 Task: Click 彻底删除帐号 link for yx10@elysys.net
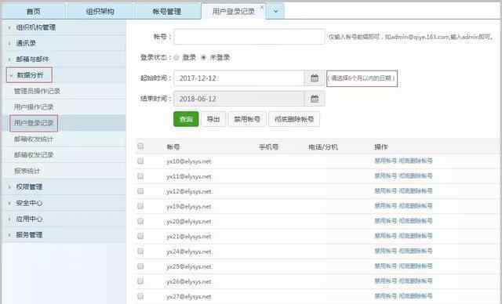pos(416,161)
